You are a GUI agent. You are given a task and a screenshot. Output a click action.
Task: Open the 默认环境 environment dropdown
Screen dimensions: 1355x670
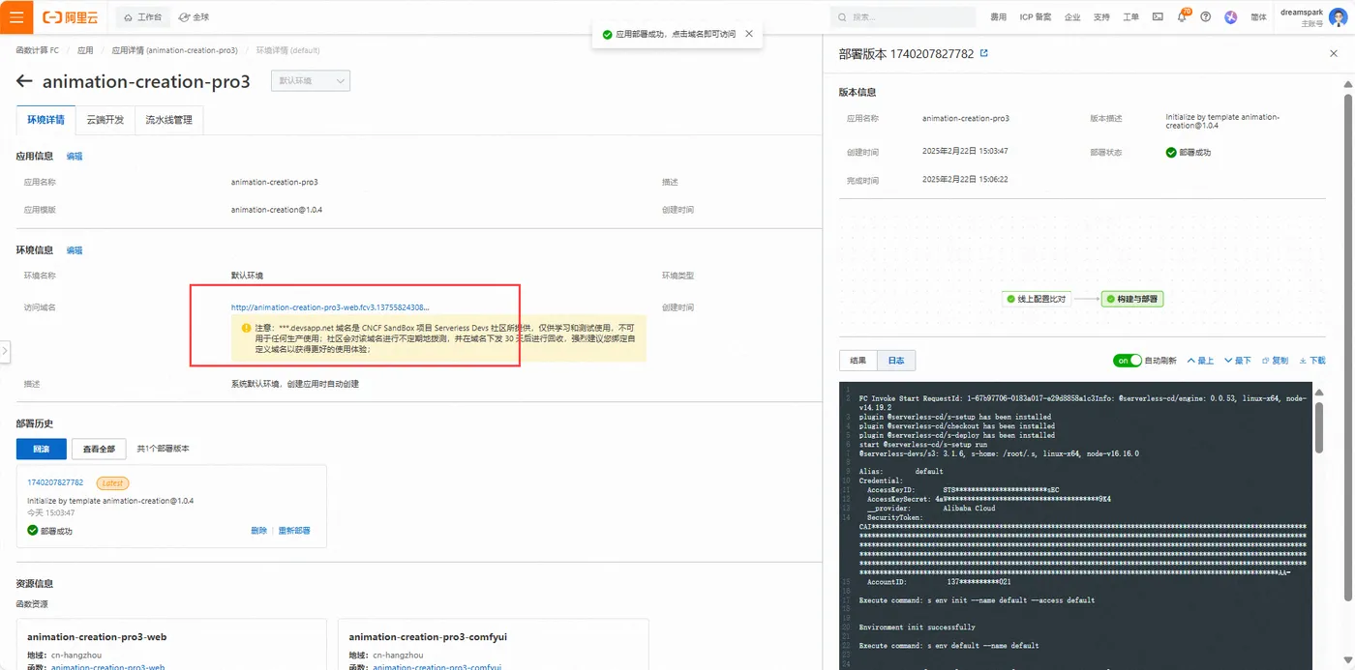311,81
